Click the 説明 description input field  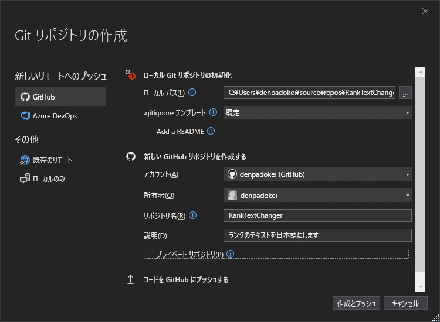(317, 235)
